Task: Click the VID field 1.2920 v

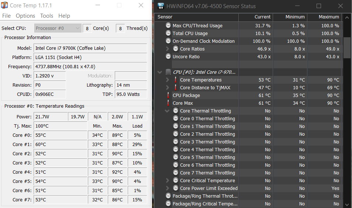Action: tap(49, 76)
